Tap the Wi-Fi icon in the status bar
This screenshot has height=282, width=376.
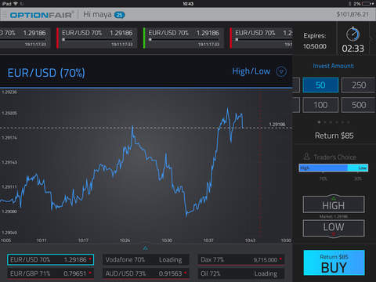[x=16, y=3]
